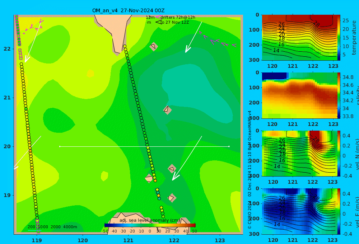
Task: Click the '-0.4' tick on the vel. E colorbar
Action: 347,234
